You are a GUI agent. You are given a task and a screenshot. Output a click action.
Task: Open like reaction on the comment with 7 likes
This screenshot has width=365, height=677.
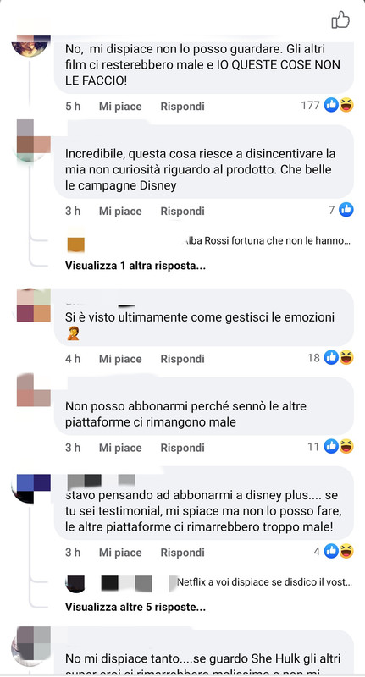pyautogui.click(x=346, y=210)
